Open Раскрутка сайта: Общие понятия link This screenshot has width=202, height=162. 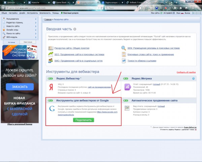[x=72, y=48]
